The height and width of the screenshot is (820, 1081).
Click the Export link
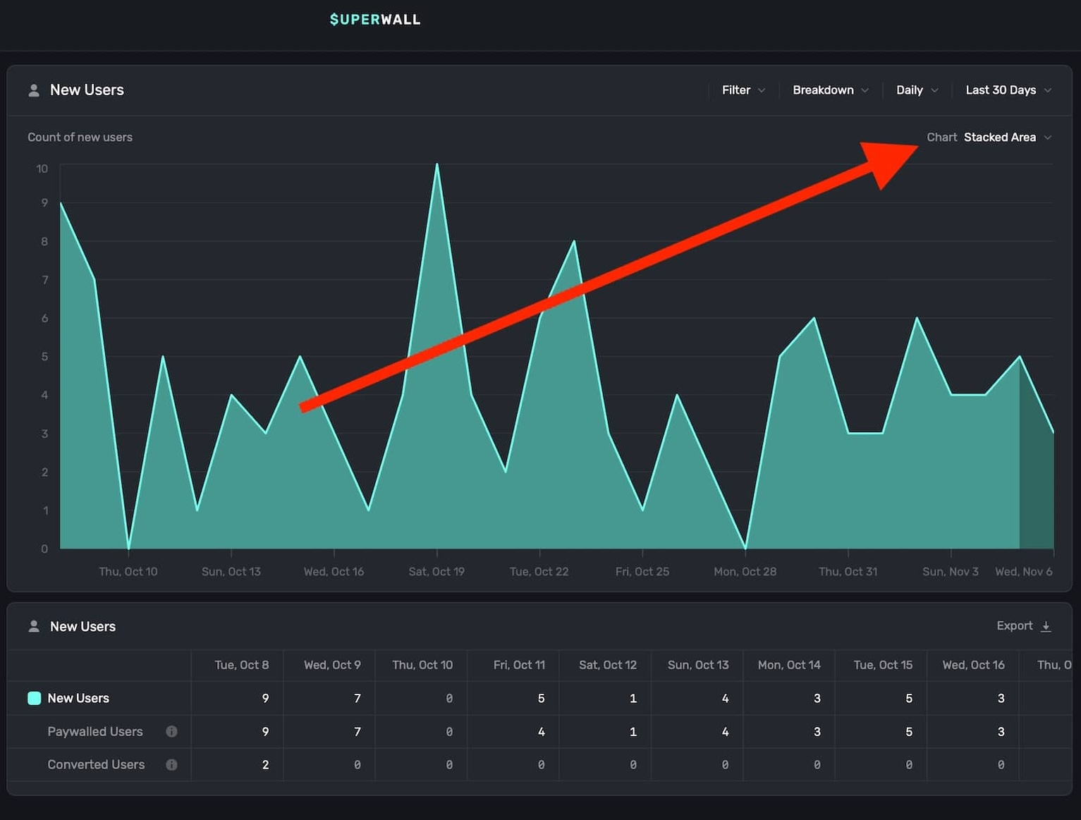1014,625
